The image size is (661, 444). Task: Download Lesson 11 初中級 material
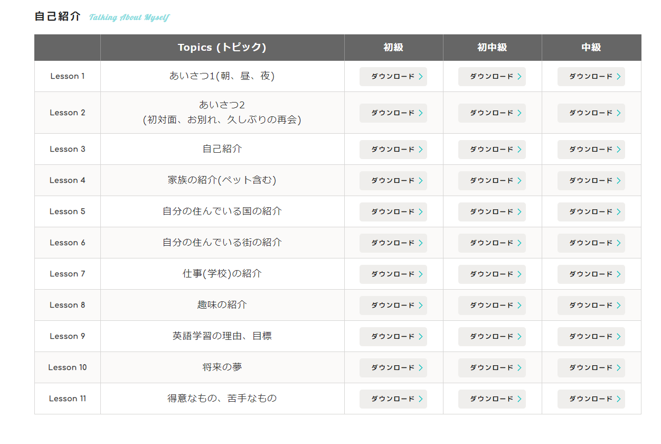[492, 399]
